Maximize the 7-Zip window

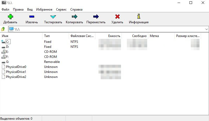191,3
